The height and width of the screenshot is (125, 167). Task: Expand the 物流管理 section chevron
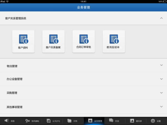click(161, 65)
